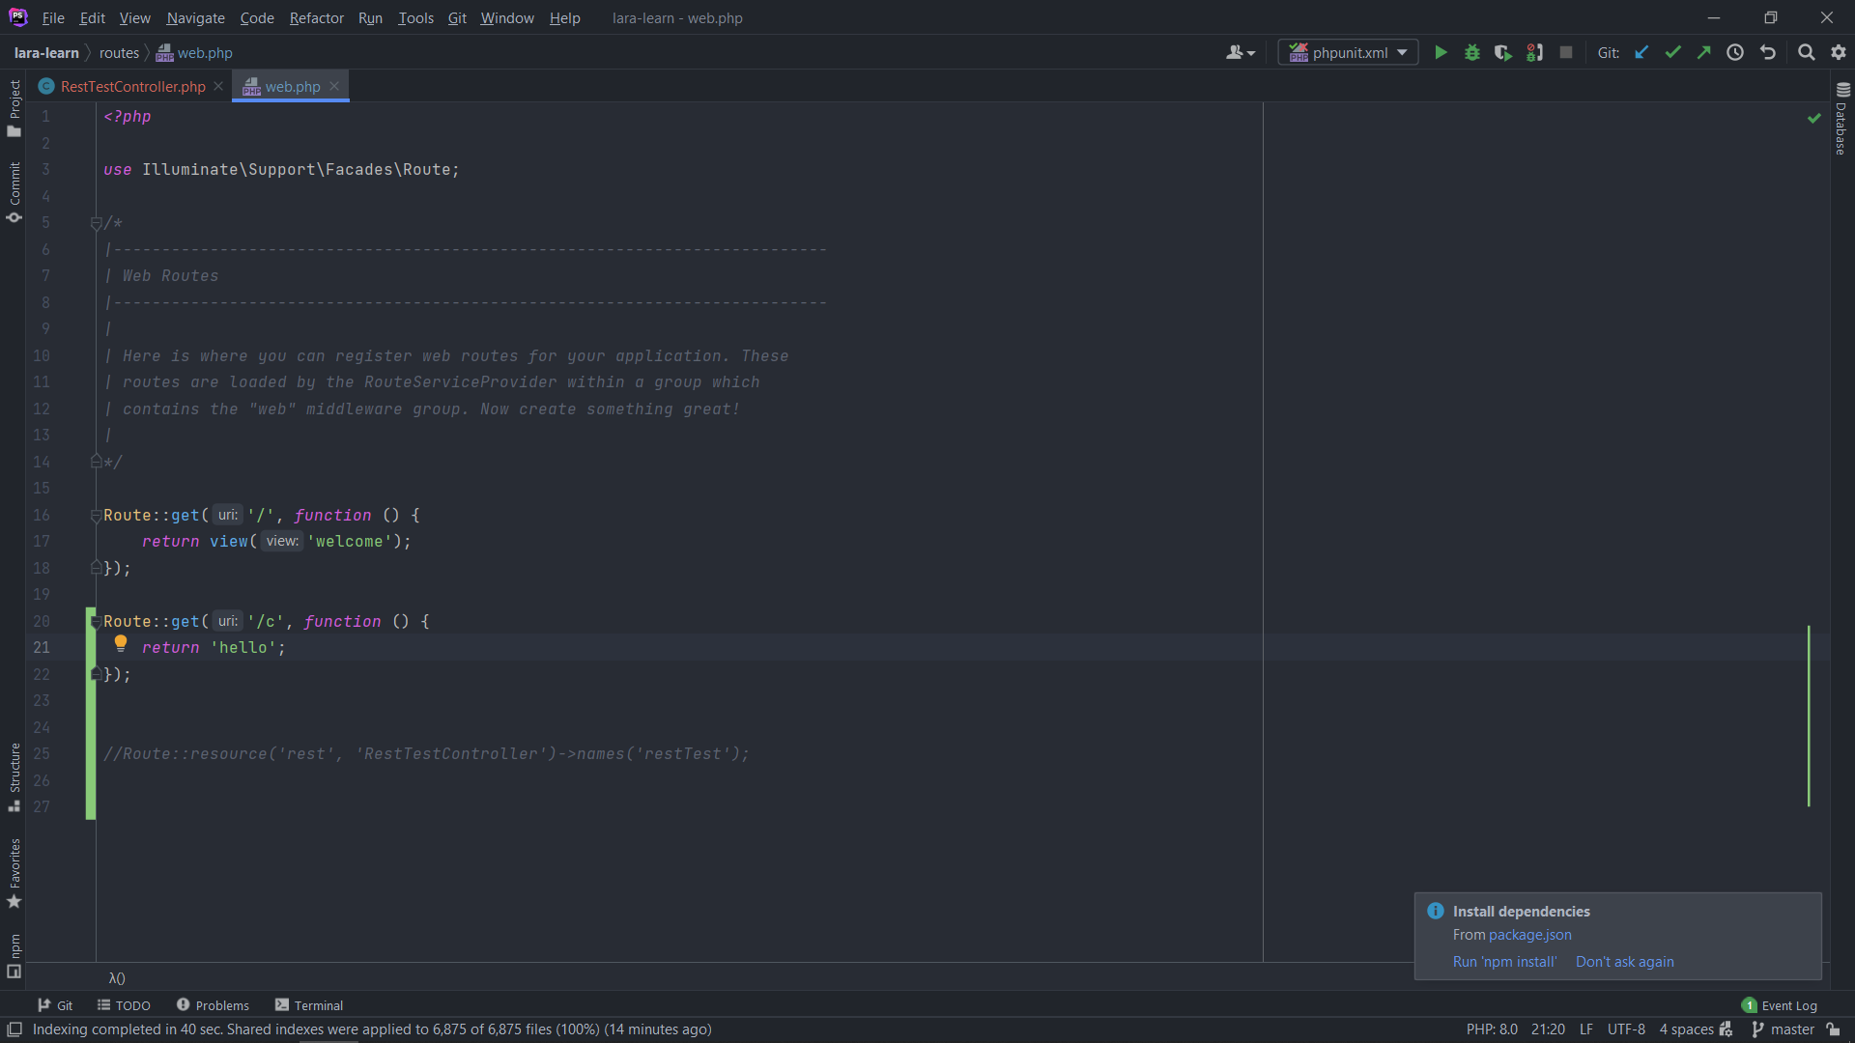Click the Stop process square icon

coord(1566,52)
